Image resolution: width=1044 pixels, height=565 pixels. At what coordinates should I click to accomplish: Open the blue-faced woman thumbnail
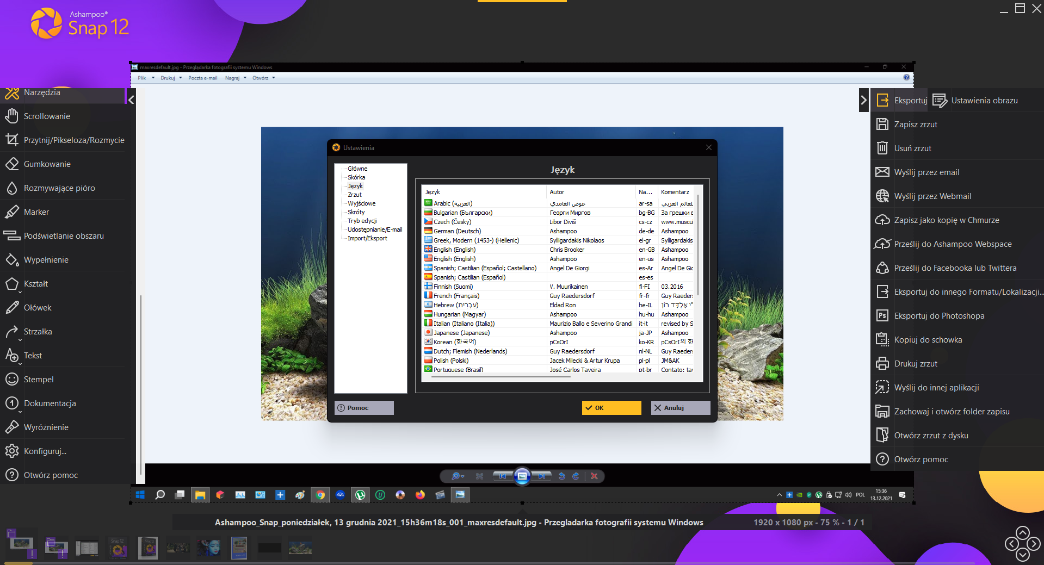[x=209, y=548]
